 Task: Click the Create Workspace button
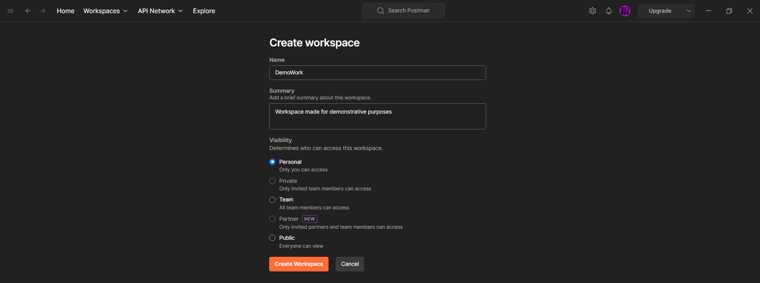299,264
